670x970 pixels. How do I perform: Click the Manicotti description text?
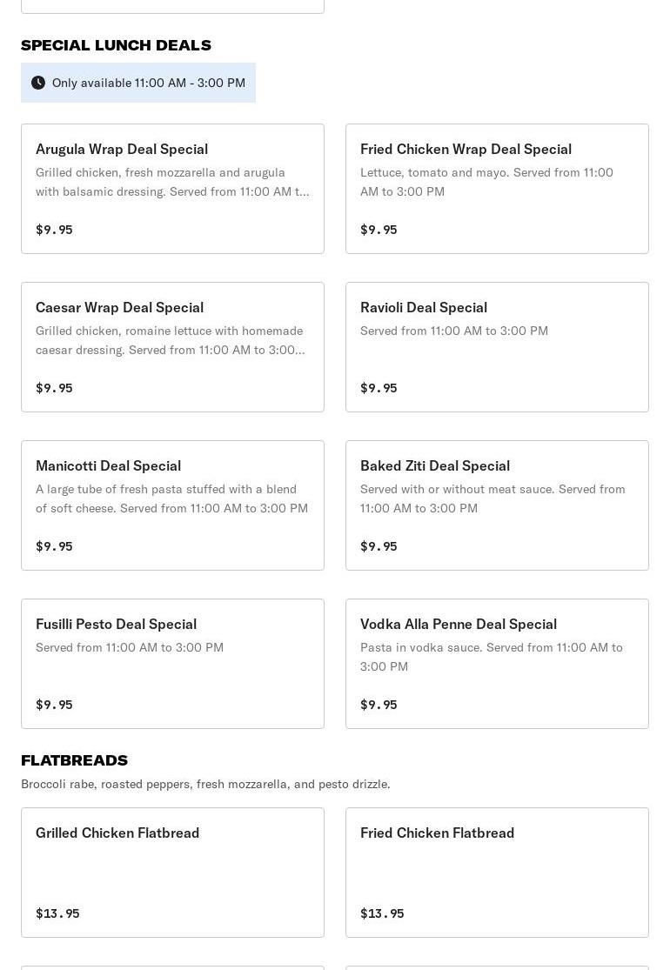tap(171, 498)
